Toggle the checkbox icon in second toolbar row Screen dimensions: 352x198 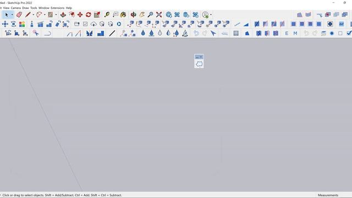coord(85,24)
